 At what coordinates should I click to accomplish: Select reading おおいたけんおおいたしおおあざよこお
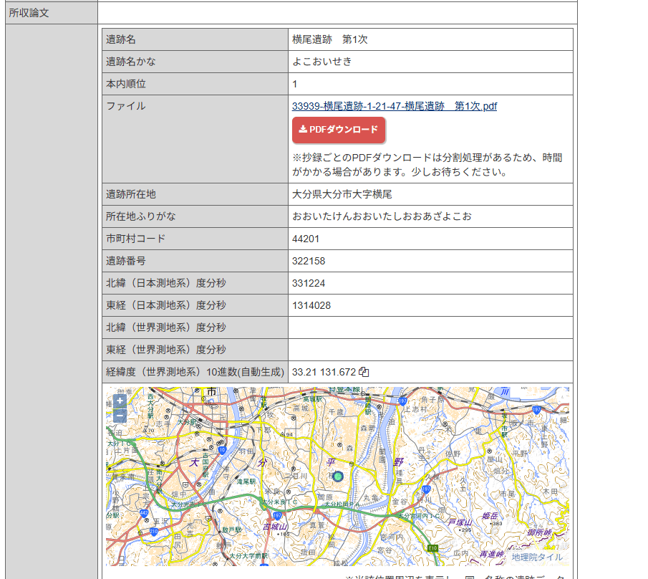(382, 216)
